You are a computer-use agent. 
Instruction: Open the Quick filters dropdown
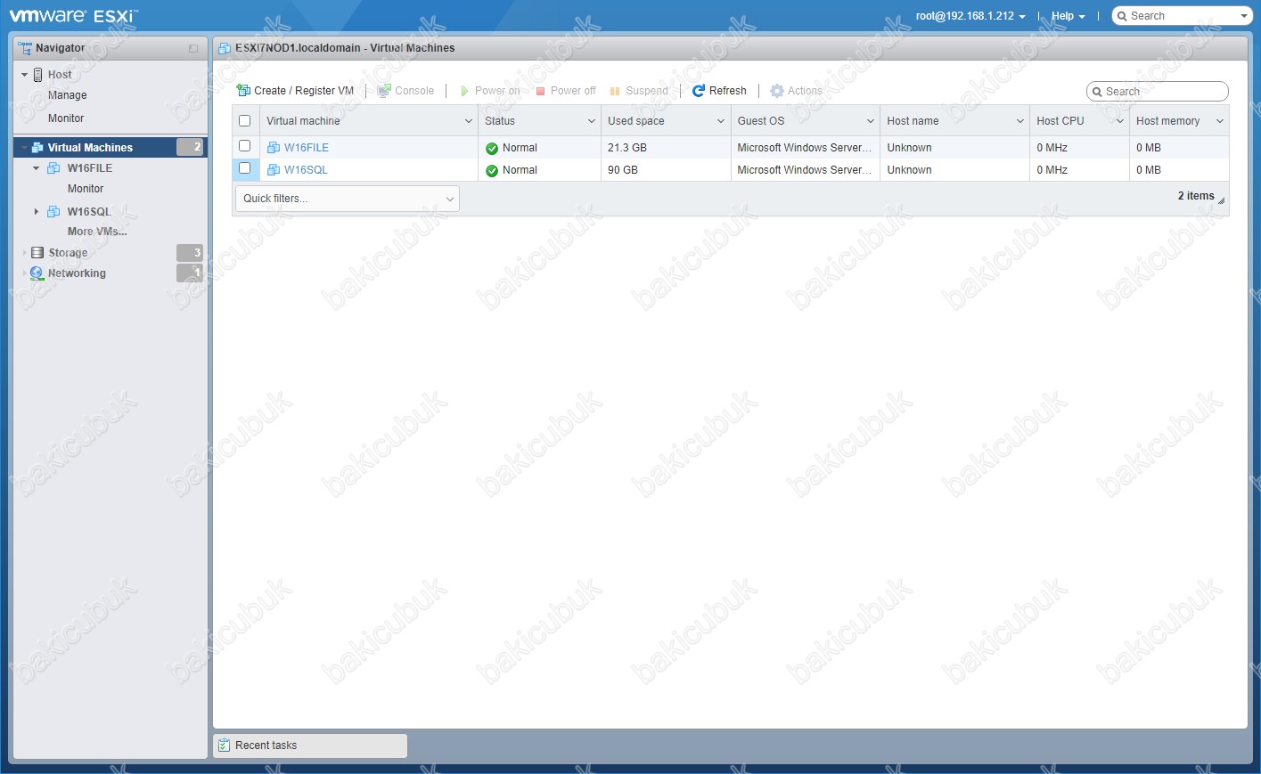tap(347, 199)
